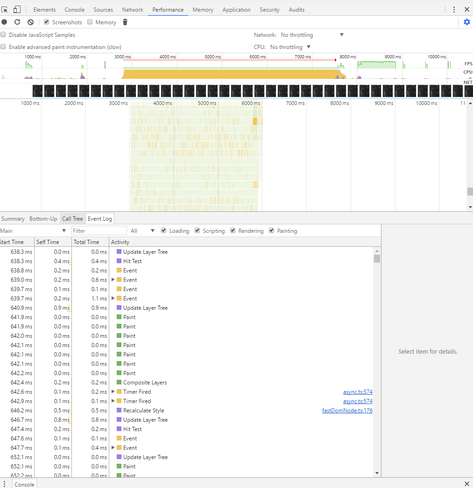The width and height of the screenshot is (473, 488).
Task: Enable the Memory checkbox
Action: tap(90, 22)
